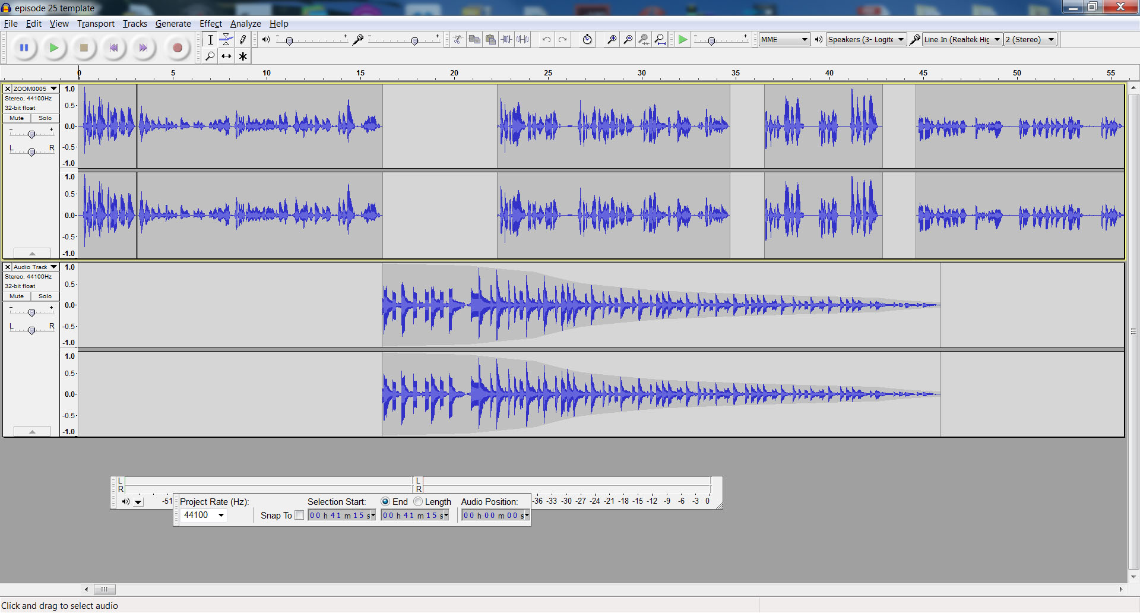
Task: Zoom out on the timeline
Action: [x=628, y=40]
